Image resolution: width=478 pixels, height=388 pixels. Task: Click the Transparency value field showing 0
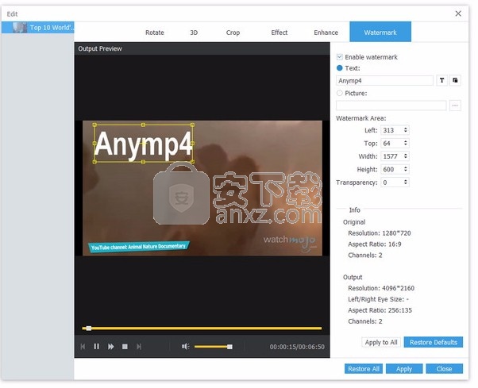coord(391,182)
